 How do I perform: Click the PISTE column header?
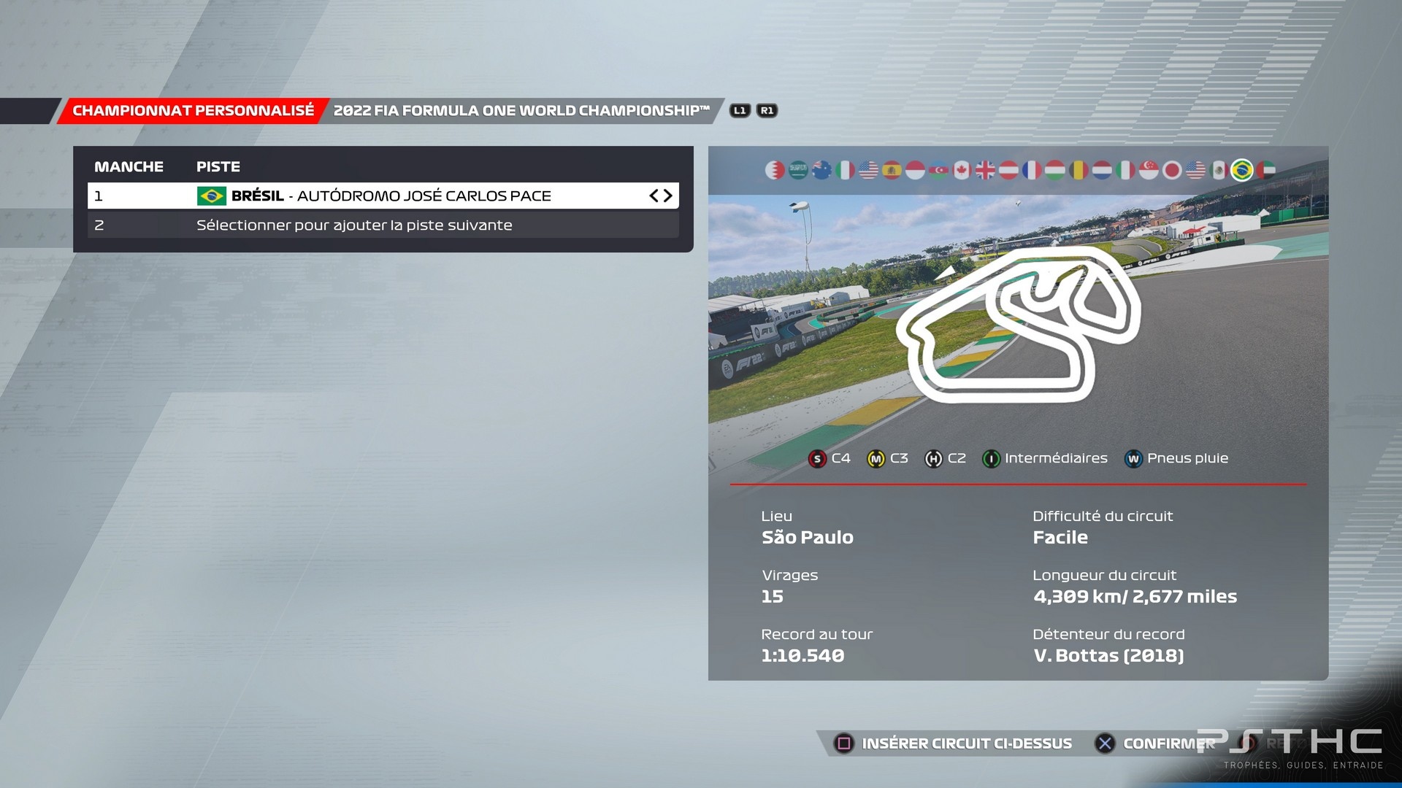[x=218, y=166]
